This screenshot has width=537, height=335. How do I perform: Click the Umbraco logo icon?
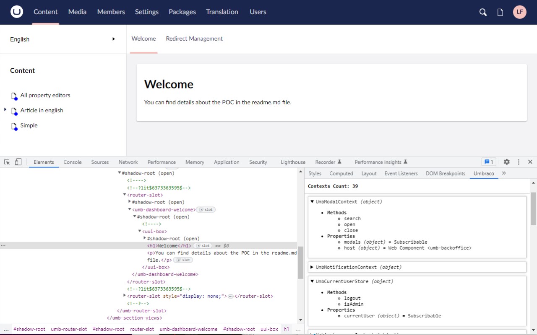pos(17,12)
